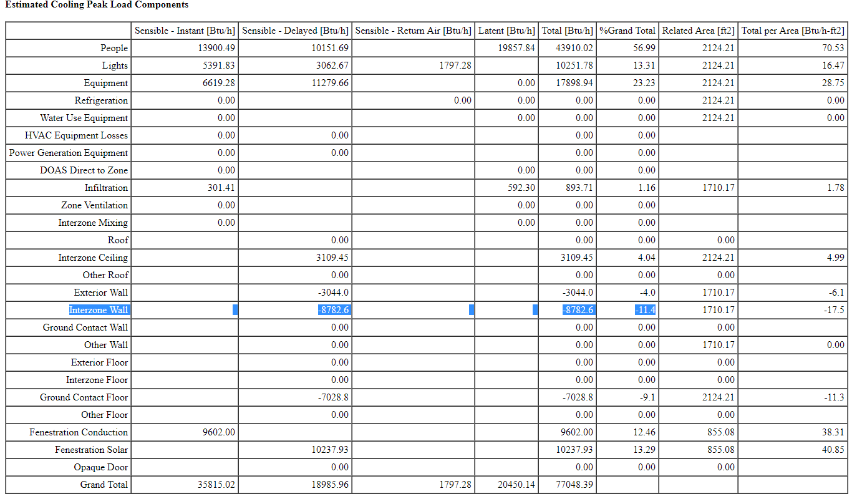
Task: Click Interzone Ceiling percent value 4.04
Action: (647, 258)
